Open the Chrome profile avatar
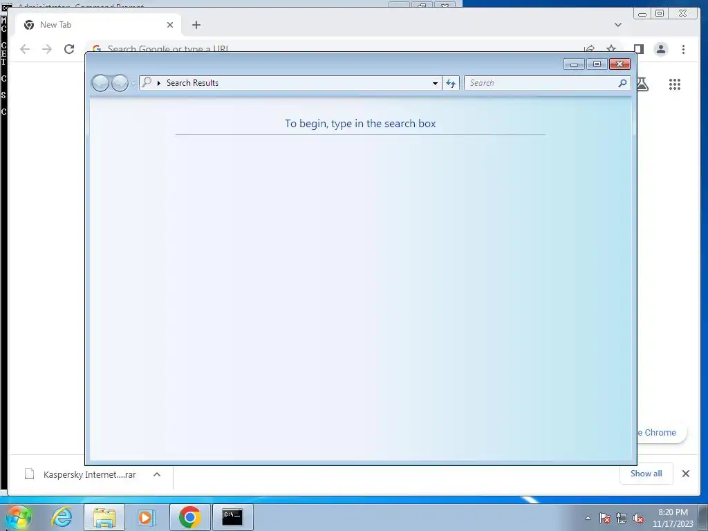This screenshot has height=531, width=708. point(661,49)
